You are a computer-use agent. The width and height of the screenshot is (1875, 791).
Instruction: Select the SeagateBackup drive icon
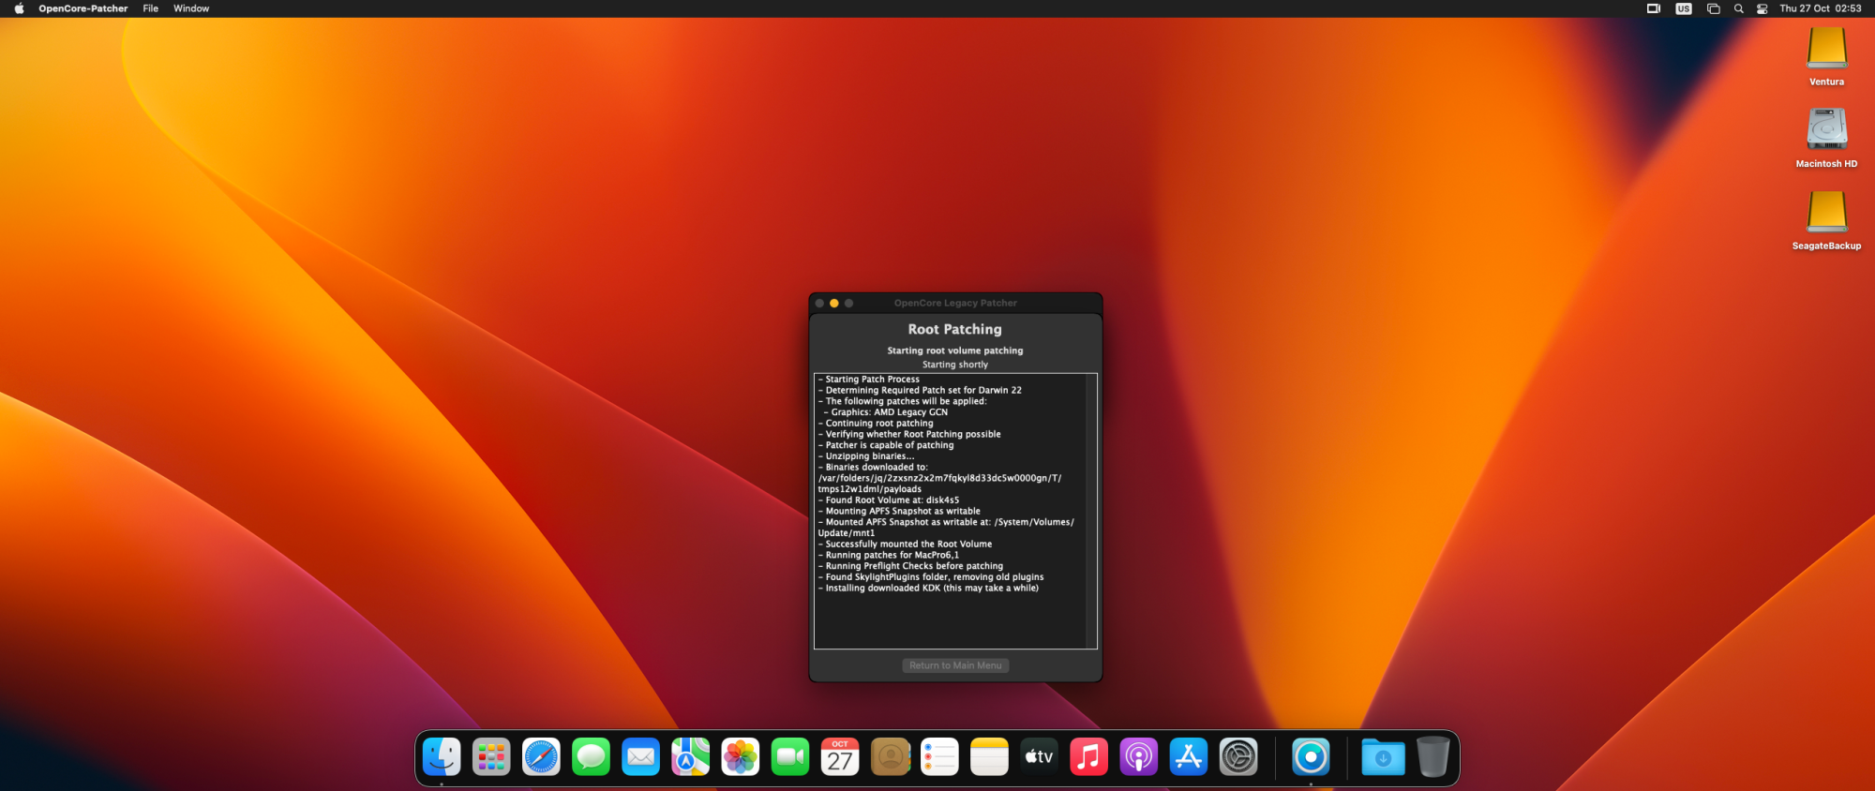[1826, 213]
